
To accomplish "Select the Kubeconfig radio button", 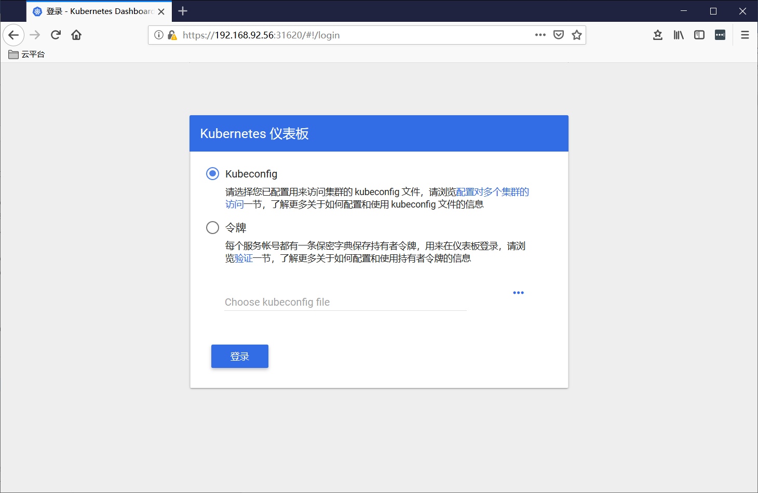I will click(212, 174).
